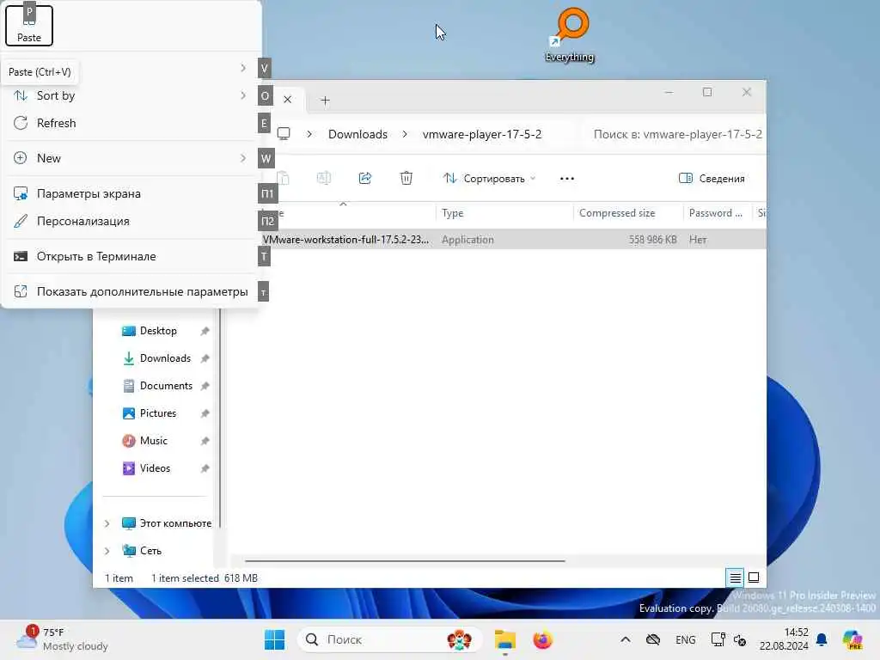Open the weather widget 75°F
This screenshot has width=880, height=660.
[62, 639]
